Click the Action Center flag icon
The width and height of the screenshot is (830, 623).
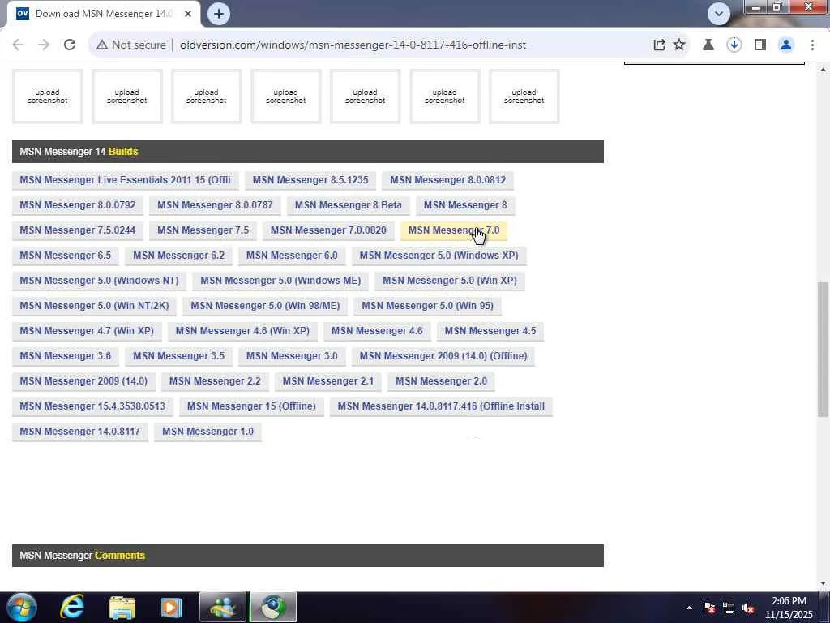point(709,608)
